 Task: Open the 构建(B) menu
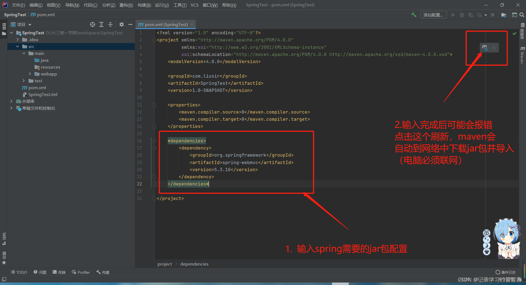(144, 5)
